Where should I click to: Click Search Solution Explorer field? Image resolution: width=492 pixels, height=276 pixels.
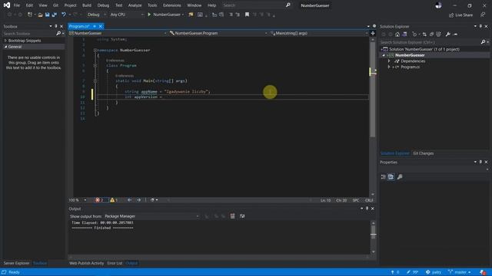click(x=430, y=42)
